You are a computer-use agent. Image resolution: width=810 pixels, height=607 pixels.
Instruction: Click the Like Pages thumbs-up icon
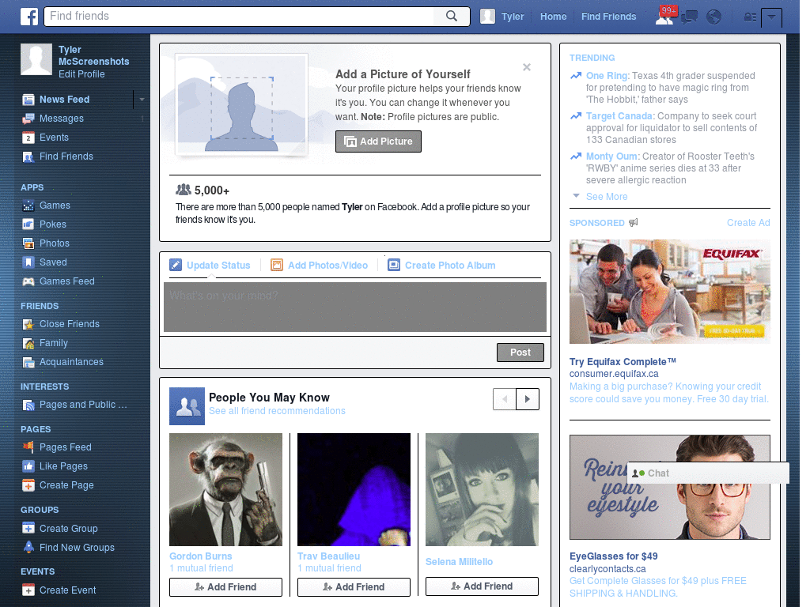[28, 466]
